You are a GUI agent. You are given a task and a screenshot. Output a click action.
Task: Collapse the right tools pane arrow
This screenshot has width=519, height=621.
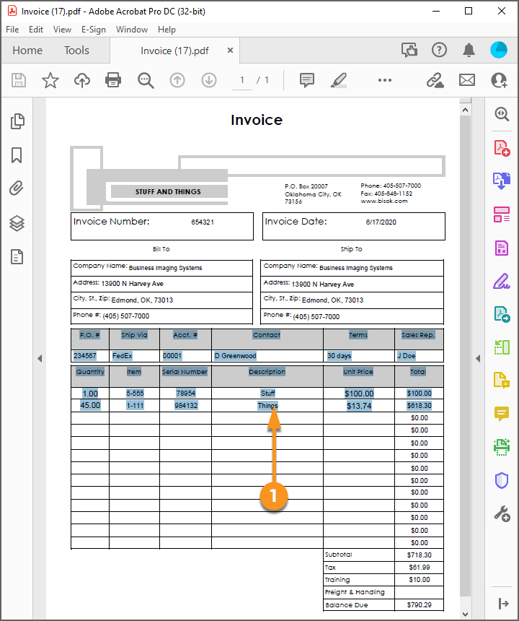click(477, 358)
